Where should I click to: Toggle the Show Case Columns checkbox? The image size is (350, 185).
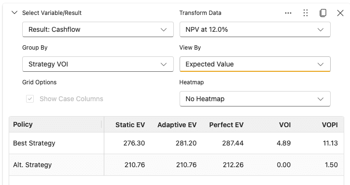pos(30,99)
